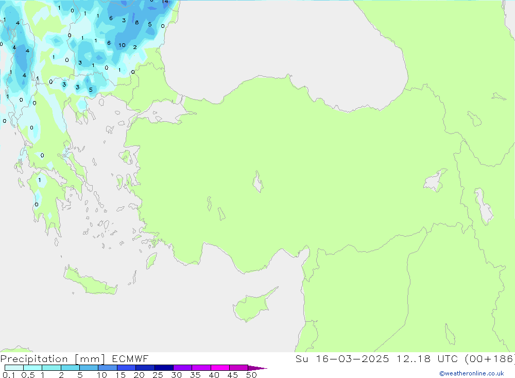The width and height of the screenshot is (515, 378).
Task: Click the '[mm]' unit label
Action: pos(90,359)
